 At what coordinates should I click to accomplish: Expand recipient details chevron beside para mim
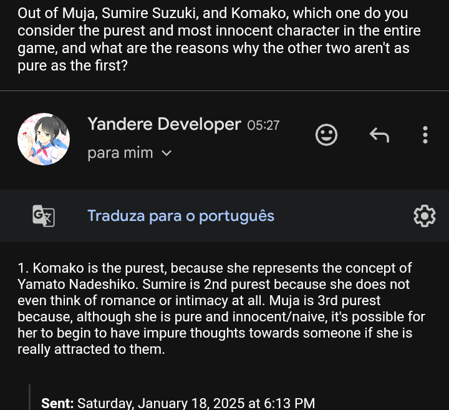(167, 153)
